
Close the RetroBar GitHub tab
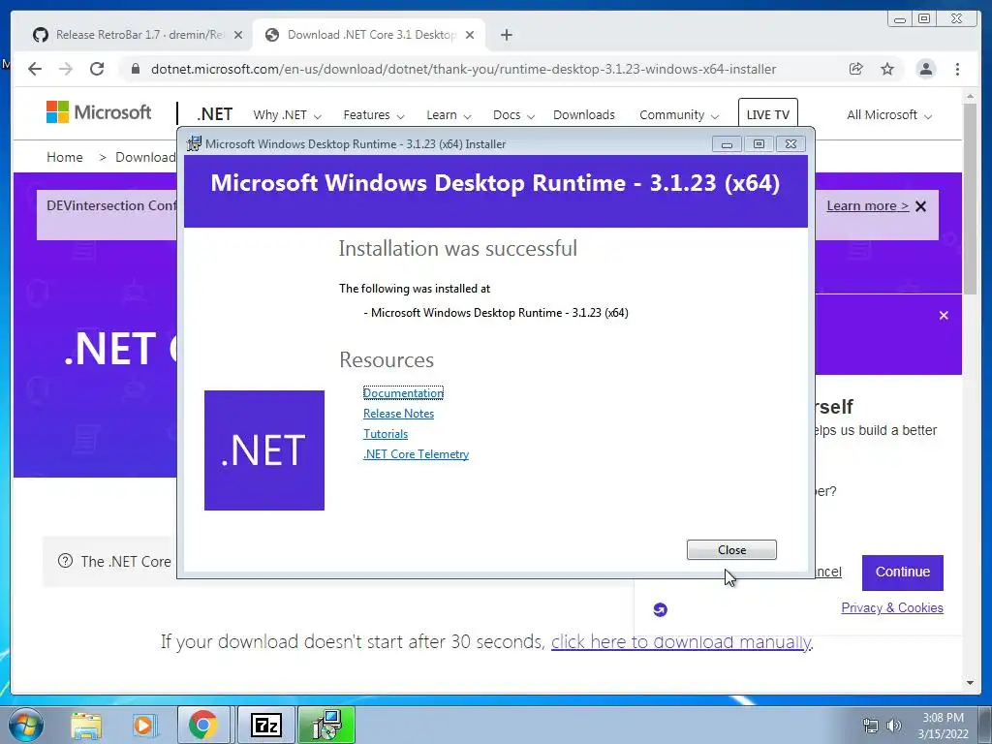[x=238, y=36]
